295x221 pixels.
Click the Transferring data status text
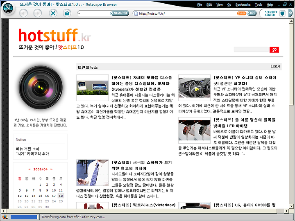(73, 217)
